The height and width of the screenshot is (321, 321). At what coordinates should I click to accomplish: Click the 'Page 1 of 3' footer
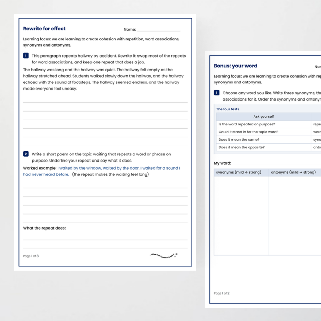pos(31,256)
